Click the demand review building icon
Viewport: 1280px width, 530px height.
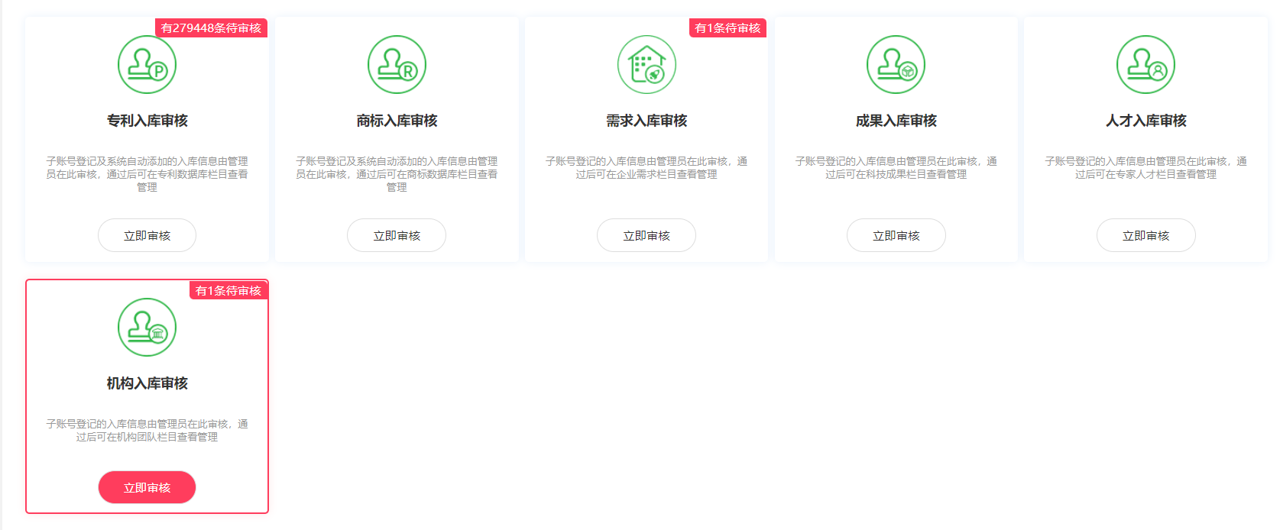tap(646, 65)
